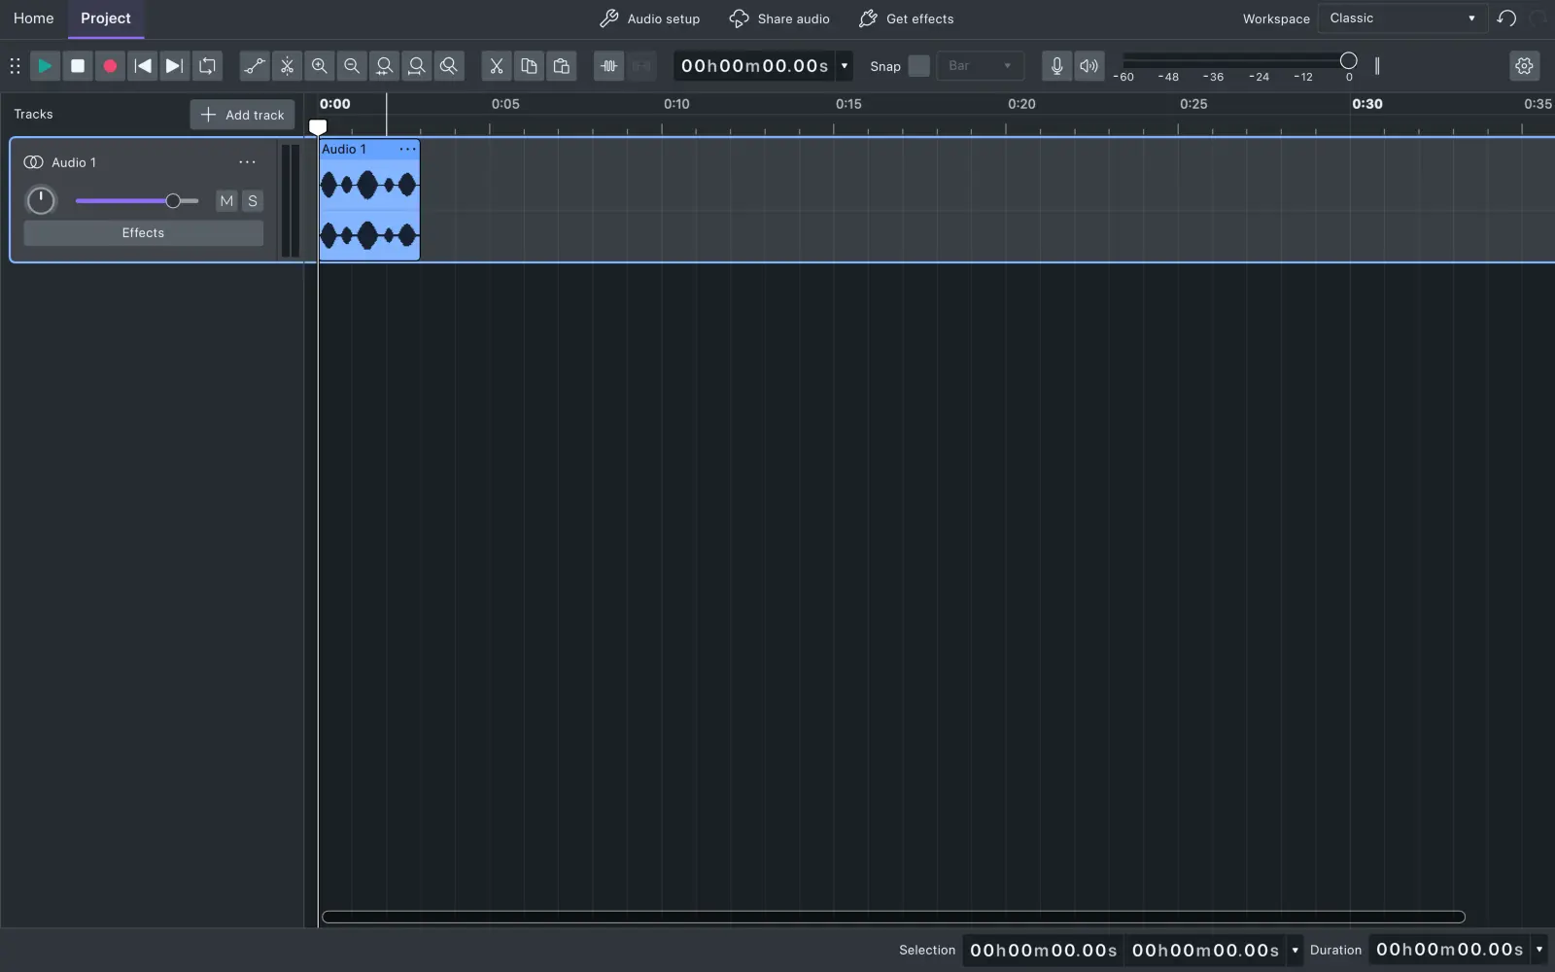The image size is (1555, 972).
Task: Start recording with the red Record button
Action: pyautogui.click(x=110, y=66)
